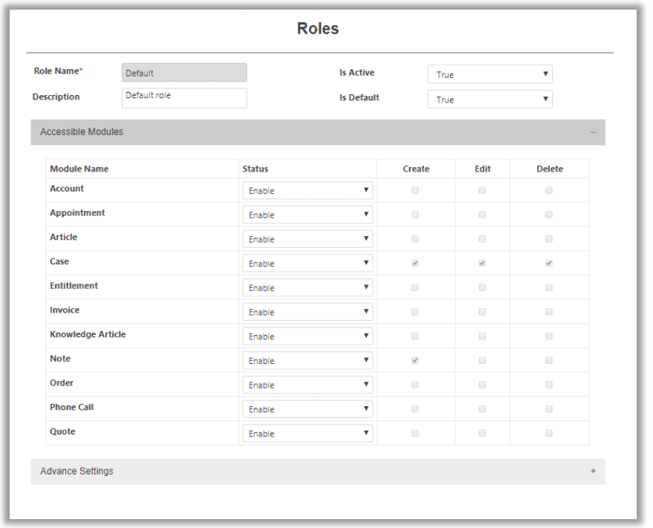
Task: Check Delete permission for Account
Action: click(549, 190)
